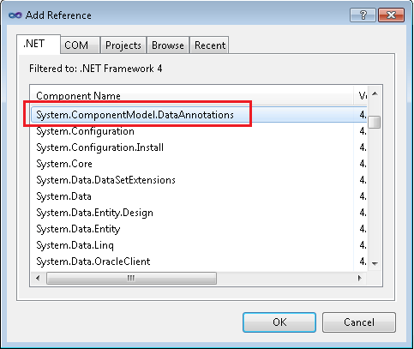Show the Recent tab
This screenshot has height=349, width=414.
[210, 45]
